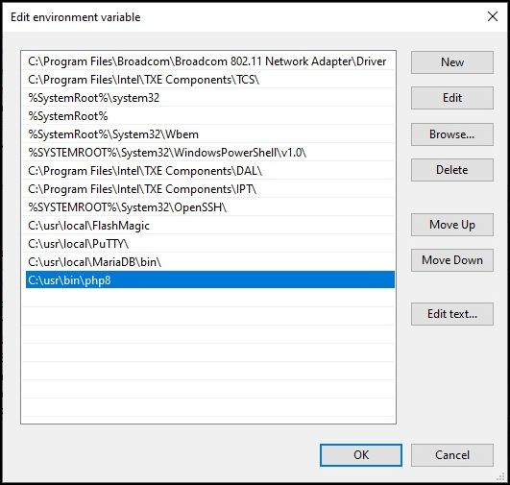Delete the selected path entry
Screen dimensions: 510x485
click(x=452, y=170)
